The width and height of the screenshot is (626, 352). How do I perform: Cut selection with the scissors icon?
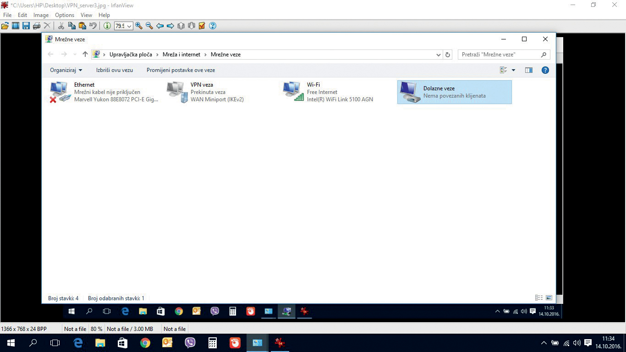[x=61, y=26]
